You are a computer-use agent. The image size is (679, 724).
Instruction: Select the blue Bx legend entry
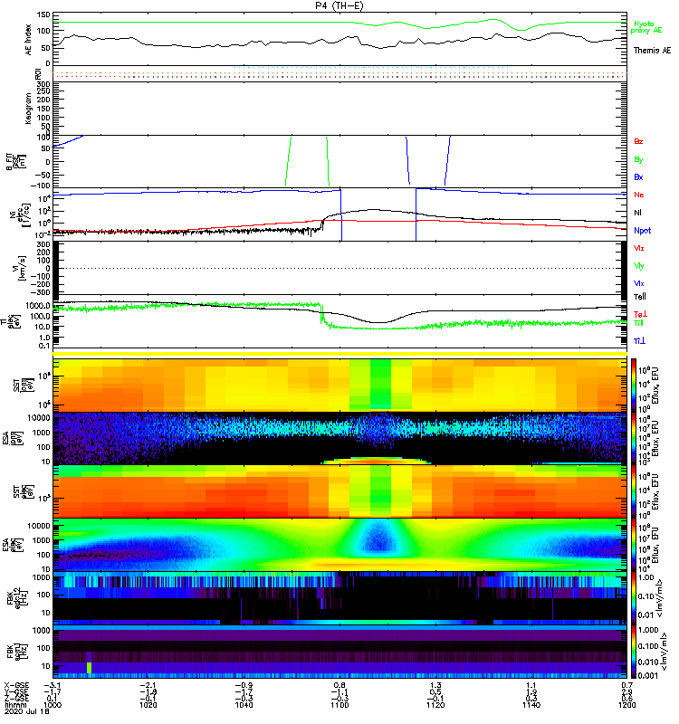(x=638, y=176)
